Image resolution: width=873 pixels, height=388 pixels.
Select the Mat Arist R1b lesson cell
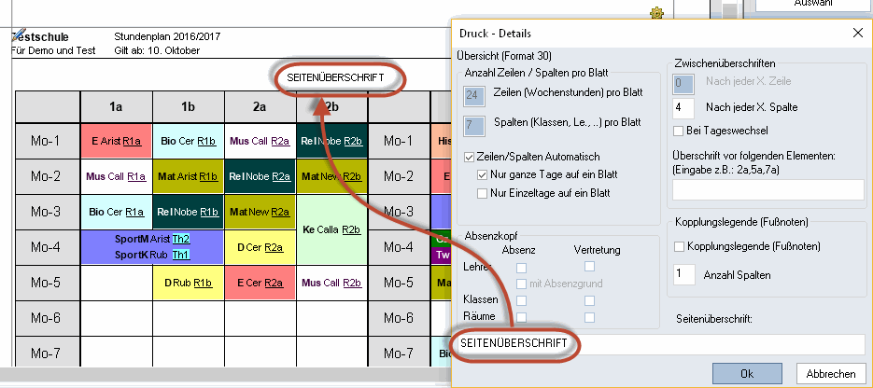coord(189,177)
